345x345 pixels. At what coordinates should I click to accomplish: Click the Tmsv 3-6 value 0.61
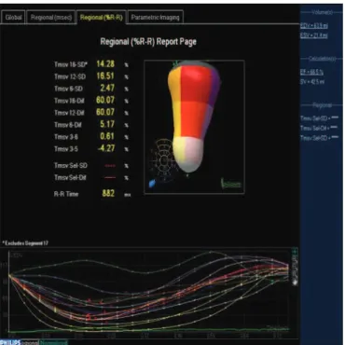pyautogui.click(x=107, y=136)
